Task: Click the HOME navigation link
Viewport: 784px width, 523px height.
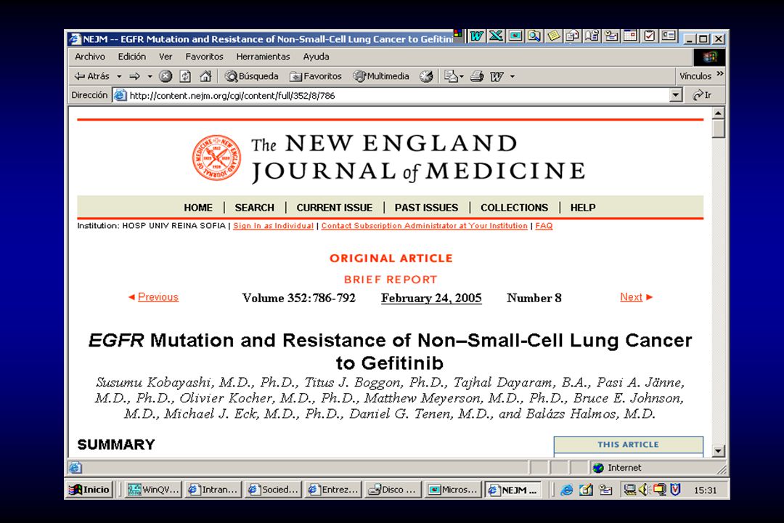Action: coord(198,208)
